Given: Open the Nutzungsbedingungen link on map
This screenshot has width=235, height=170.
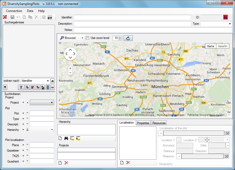Looking at the screenshot, I should click(171, 115).
